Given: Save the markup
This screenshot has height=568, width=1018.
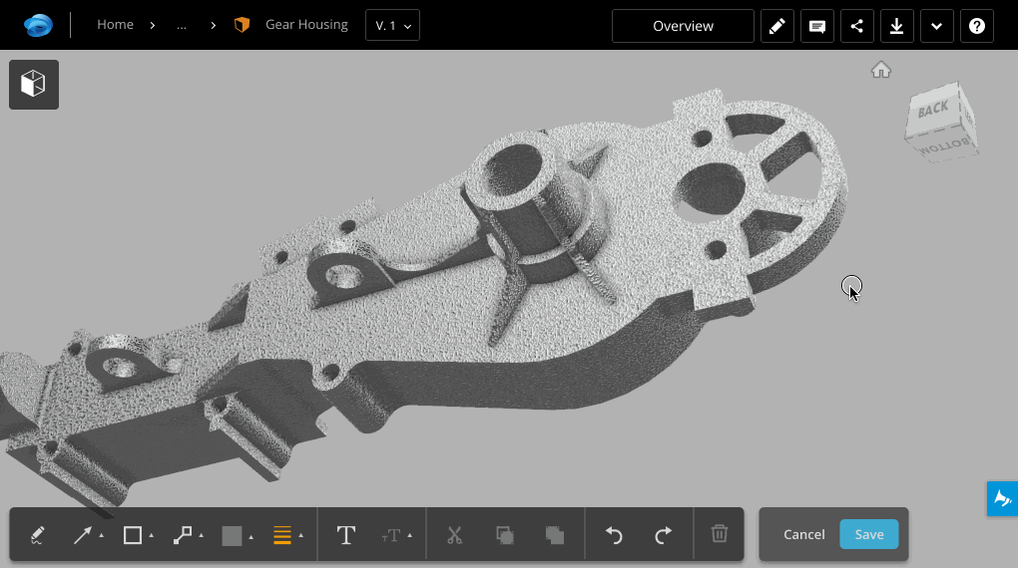Looking at the screenshot, I should pyautogui.click(x=869, y=534).
